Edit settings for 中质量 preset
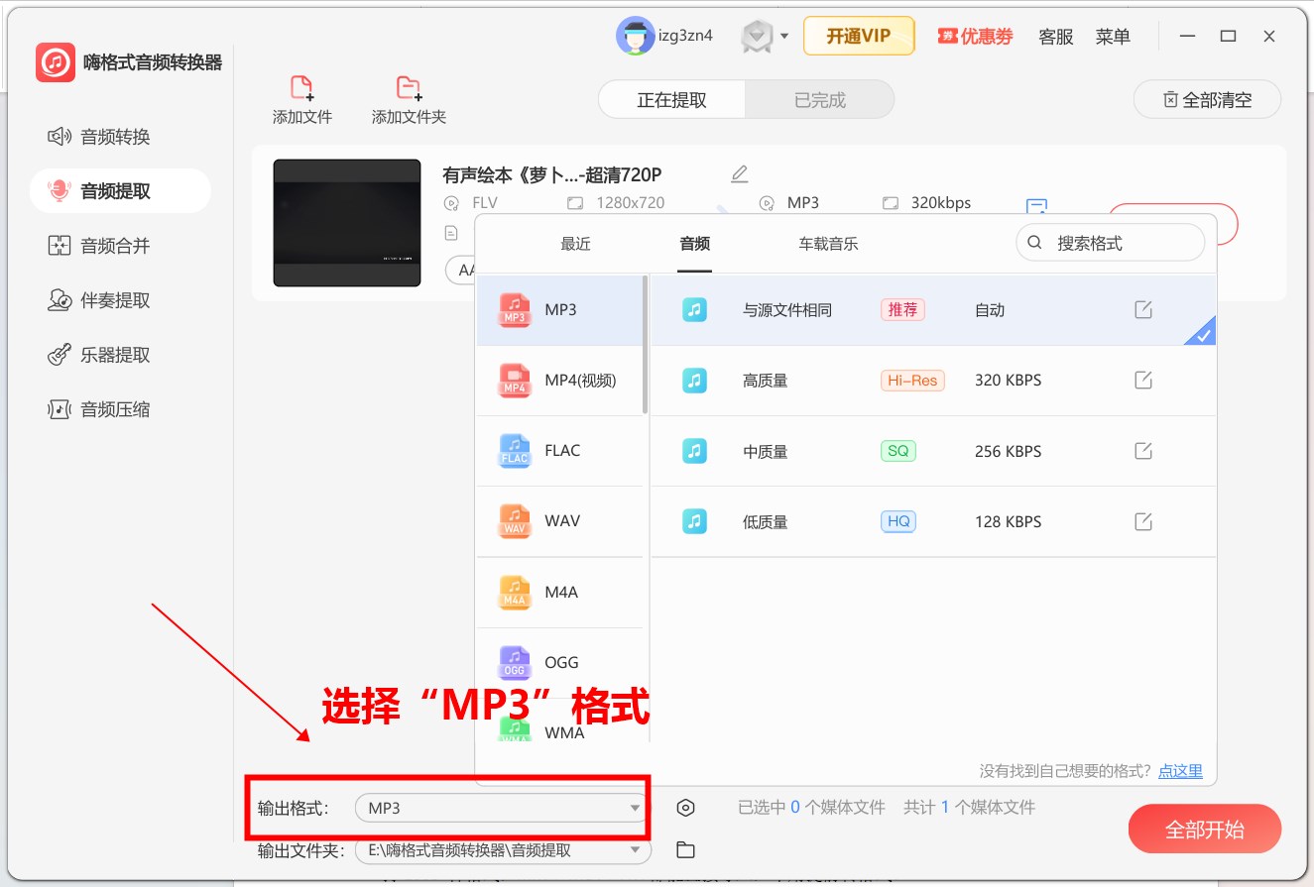This screenshot has height=887, width=1314. (x=1143, y=451)
